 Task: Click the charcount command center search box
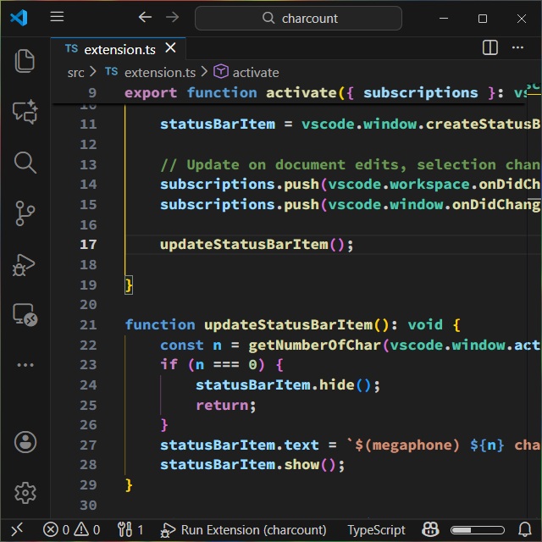pos(298,18)
